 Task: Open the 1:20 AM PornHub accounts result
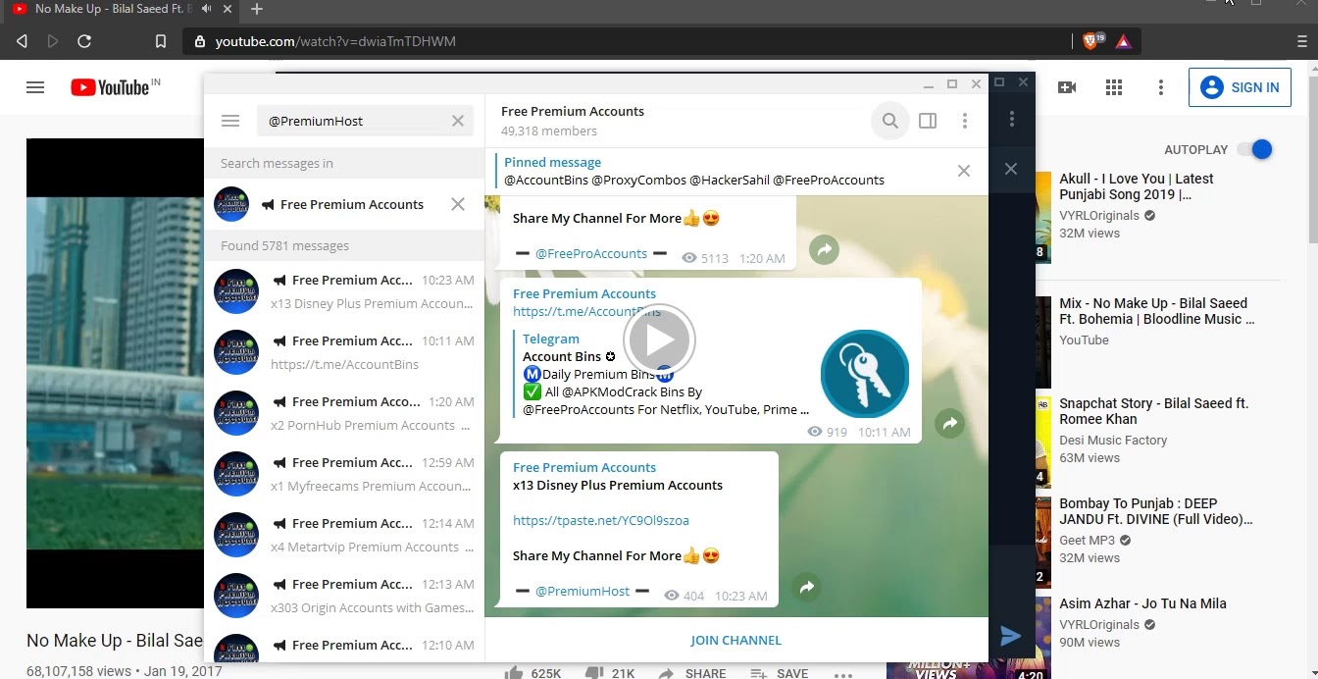tap(344, 413)
